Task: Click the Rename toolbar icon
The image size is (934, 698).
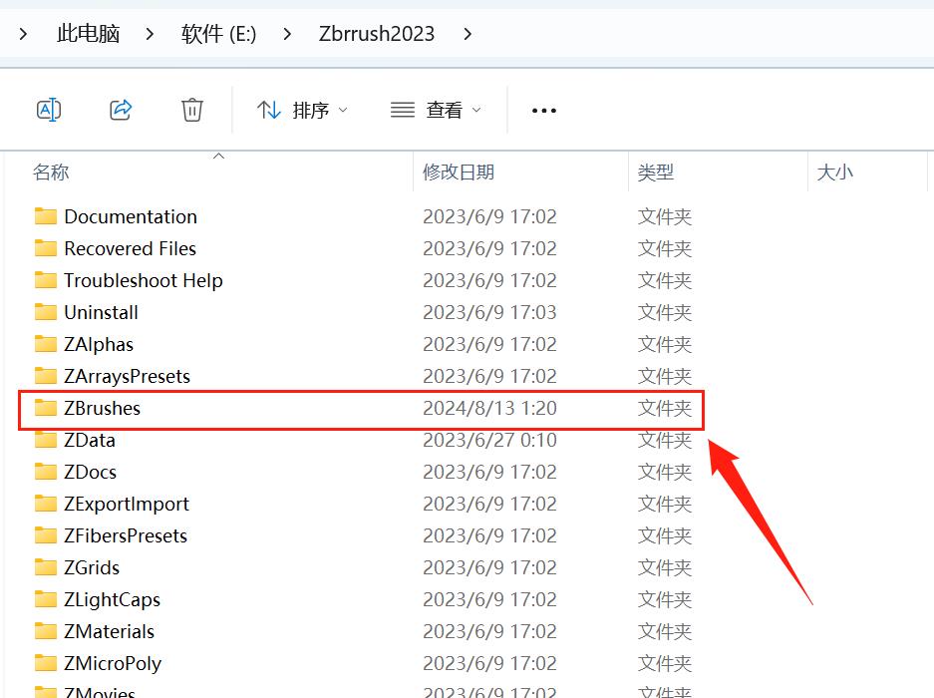Action: [x=49, y=110]
